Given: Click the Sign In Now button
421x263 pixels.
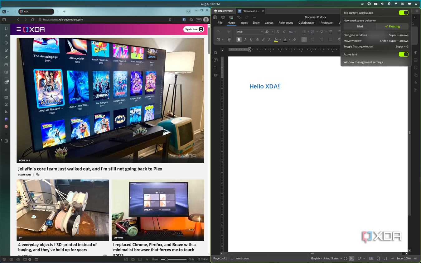Looking at the screenshot, I should coord(194,29).
